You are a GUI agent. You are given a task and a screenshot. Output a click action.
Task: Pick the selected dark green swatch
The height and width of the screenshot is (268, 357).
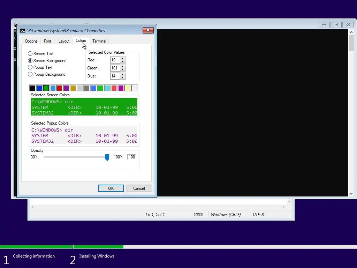click(46, 88)
